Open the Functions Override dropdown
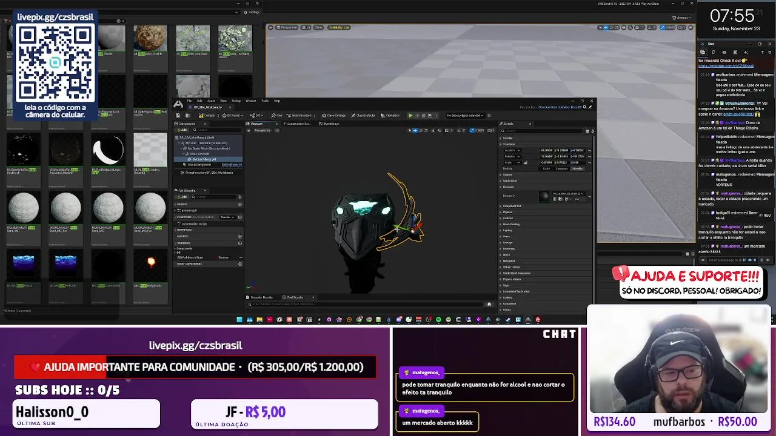The height and width of the screenshot is (436, 776). pyautogui.click(x=228, y=217)
